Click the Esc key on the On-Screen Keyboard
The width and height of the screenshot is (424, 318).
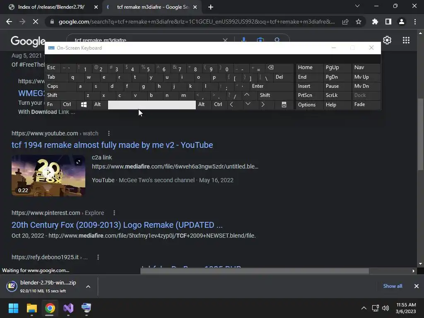point(53,67)
